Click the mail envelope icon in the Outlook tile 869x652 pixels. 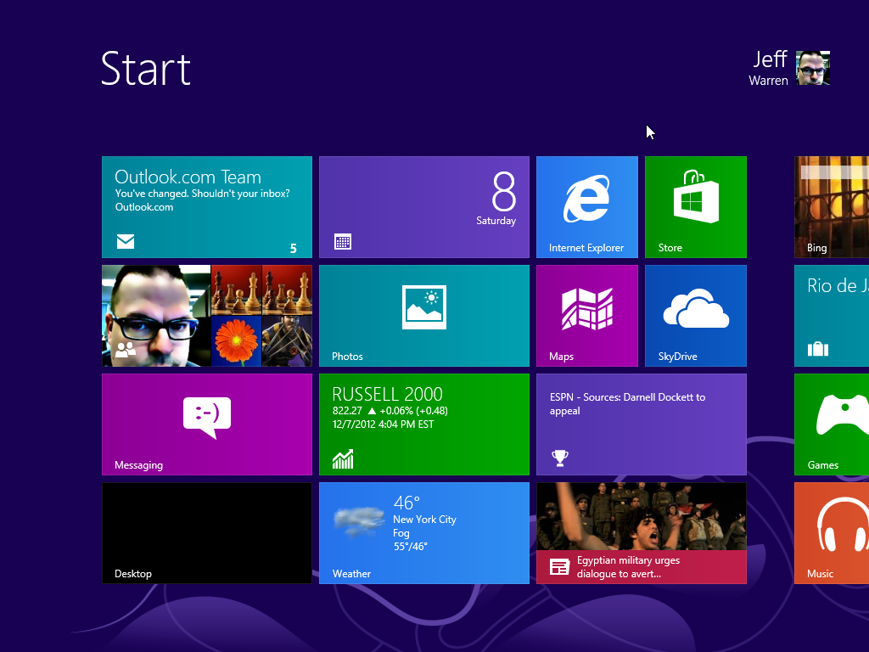126,241
